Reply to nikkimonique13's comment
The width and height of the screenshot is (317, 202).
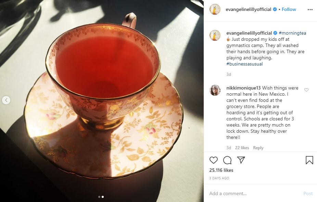point(258,148)
